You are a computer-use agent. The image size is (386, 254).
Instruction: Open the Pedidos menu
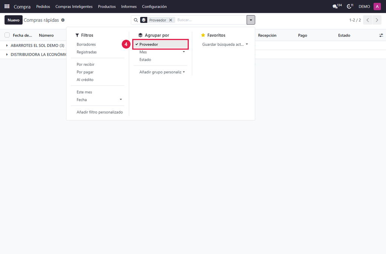43,6
